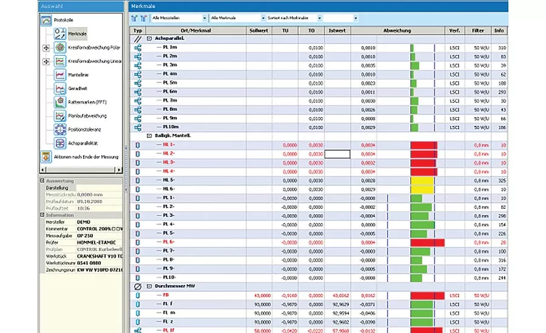Click the Aktionen nach Ende der Messung icon

45,157
